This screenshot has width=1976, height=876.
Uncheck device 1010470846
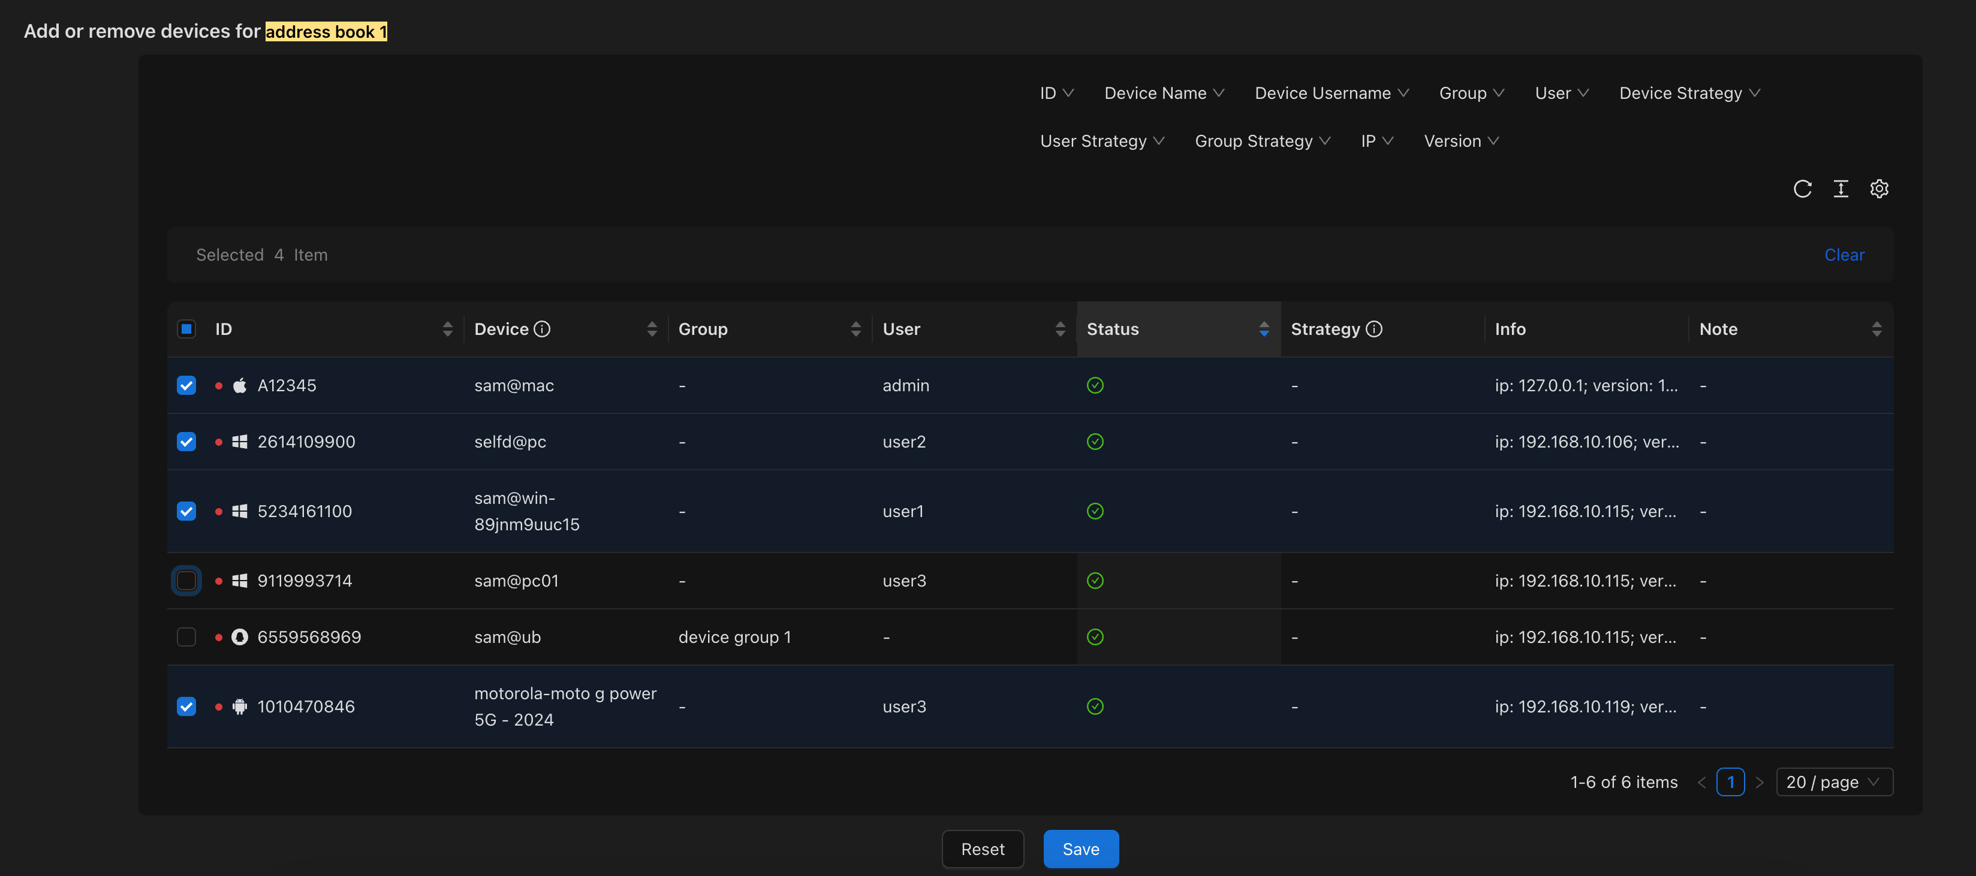pos(186,706)
